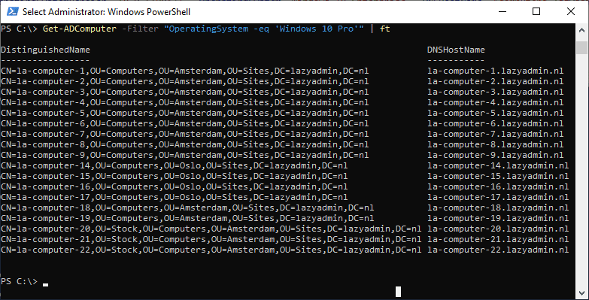Viewport: 589px width, 300px height.
Task: Click DNS host la-computer-21.lazyadmin.nl
Action: [x=498, y=239]
